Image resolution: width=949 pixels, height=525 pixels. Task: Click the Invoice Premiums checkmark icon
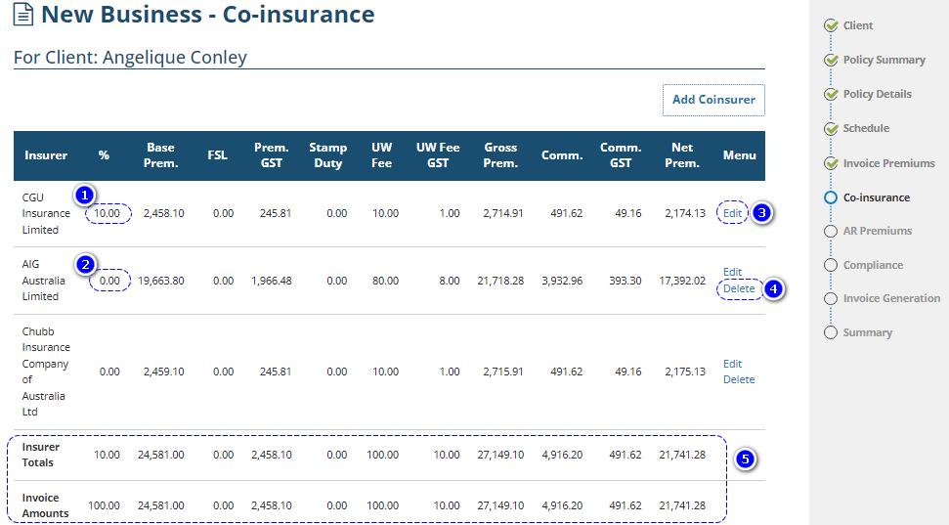(831, 163)
